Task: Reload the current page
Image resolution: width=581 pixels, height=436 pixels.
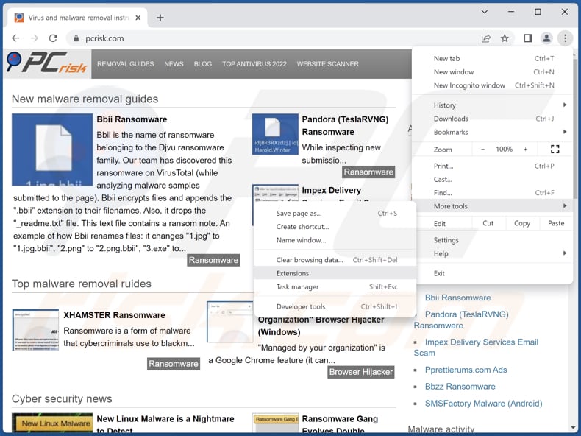Action: (53, 38)
